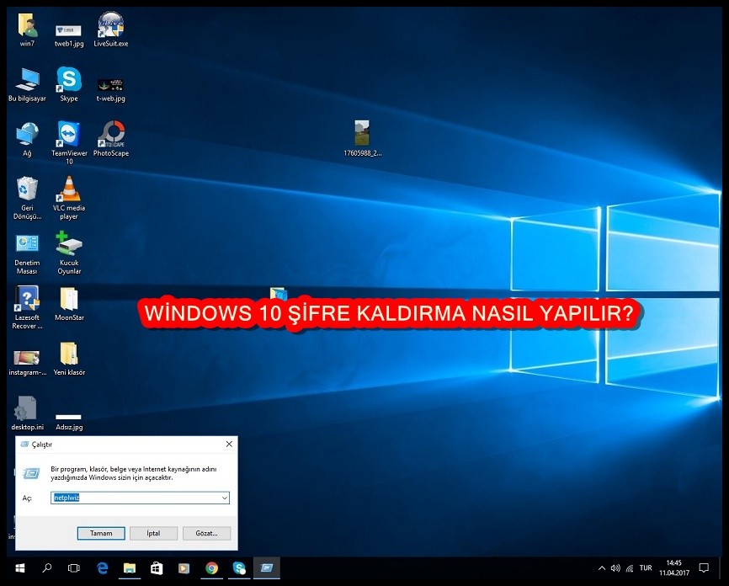Open the Windows Start menu
This screenshot has width=729, height=586.
20,568
